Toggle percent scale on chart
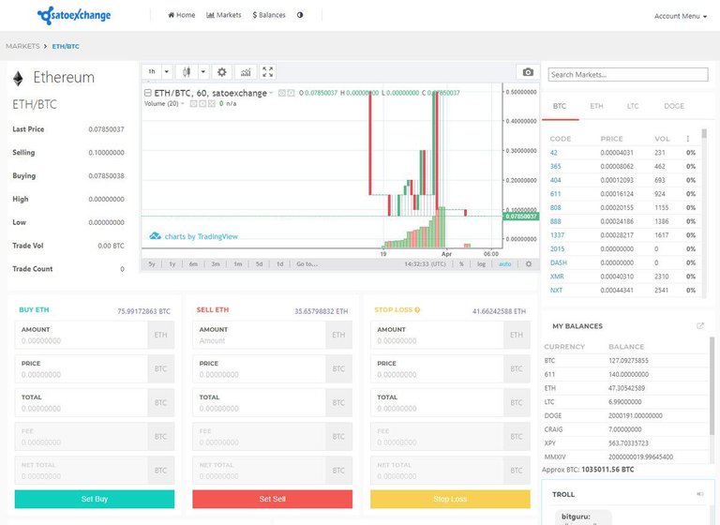The height and width of the screenshot is (525, 720). tap(461, 264)
